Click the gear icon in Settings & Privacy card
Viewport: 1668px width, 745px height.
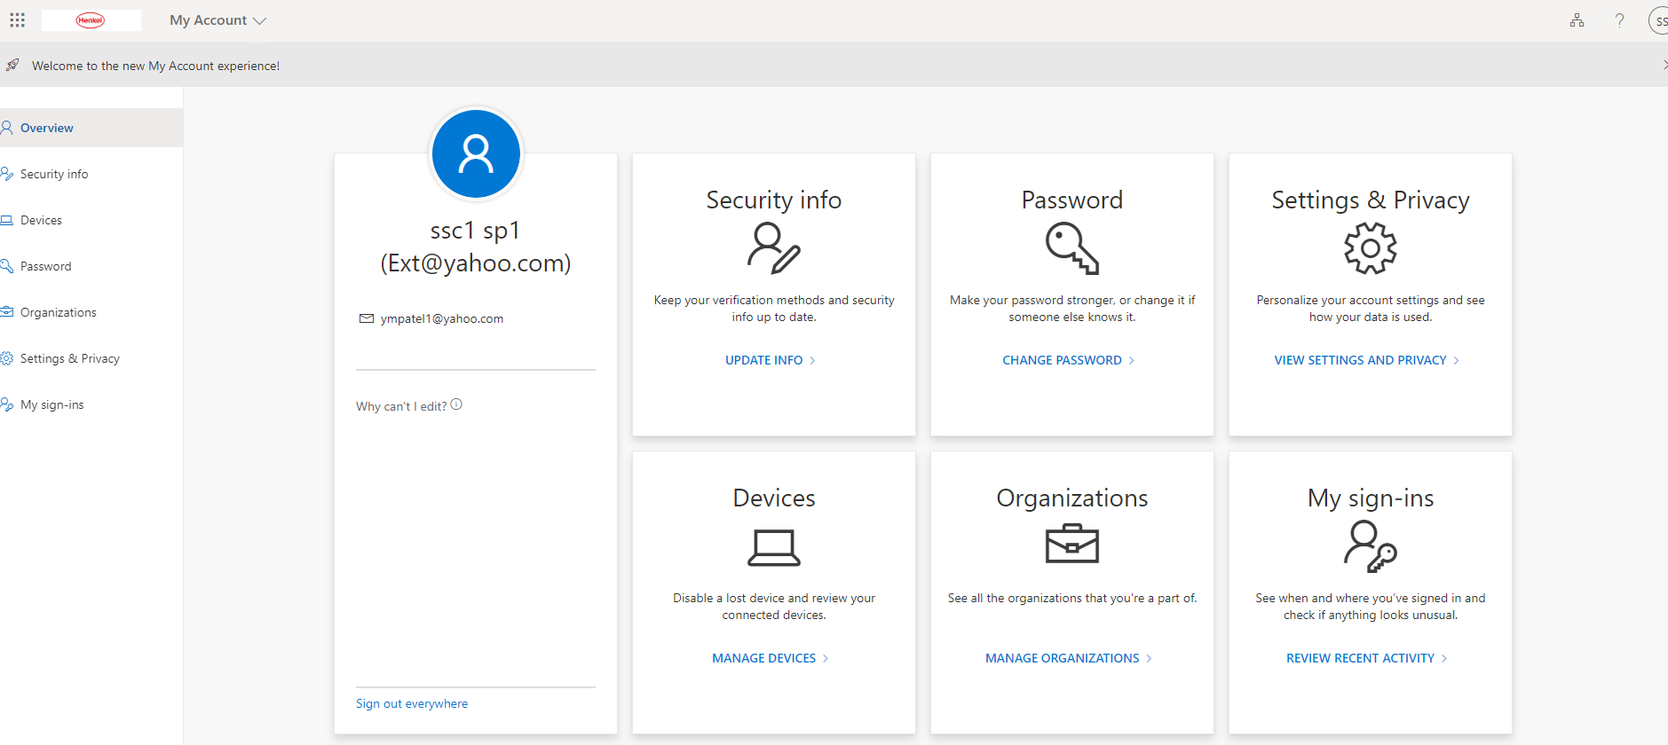(x=1370, y=248)
